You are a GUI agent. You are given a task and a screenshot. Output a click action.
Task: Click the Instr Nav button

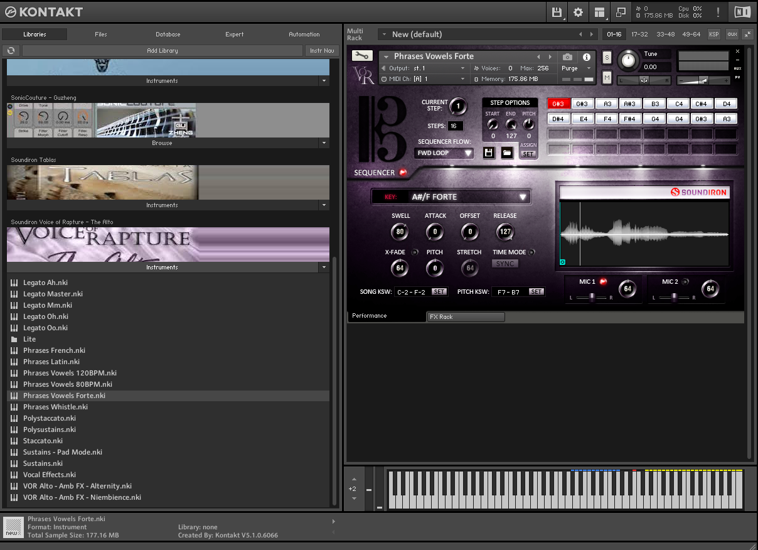coord(322,50)
